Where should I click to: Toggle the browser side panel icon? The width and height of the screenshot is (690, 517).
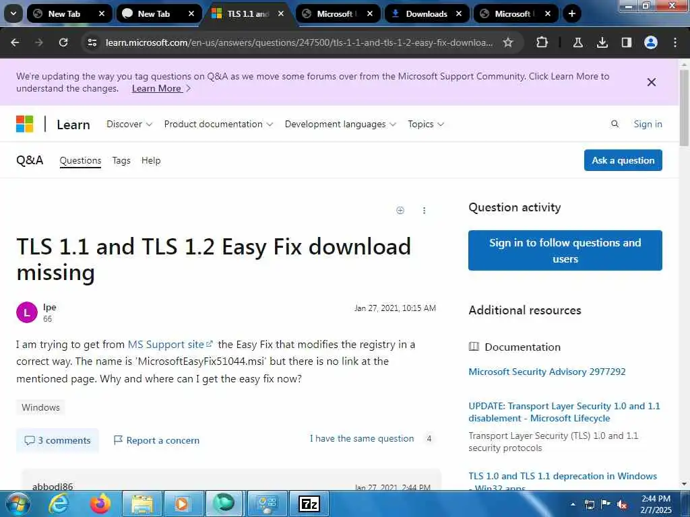coord(626,42)
